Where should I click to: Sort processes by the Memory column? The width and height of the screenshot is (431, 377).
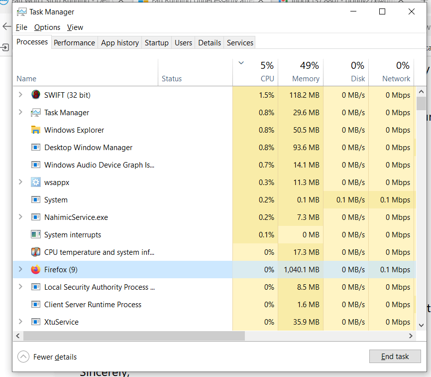coord(301,72)
